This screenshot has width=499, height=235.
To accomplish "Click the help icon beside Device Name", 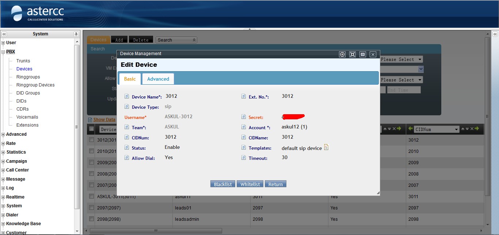I will pyautogui.click(x=127, y=97).
